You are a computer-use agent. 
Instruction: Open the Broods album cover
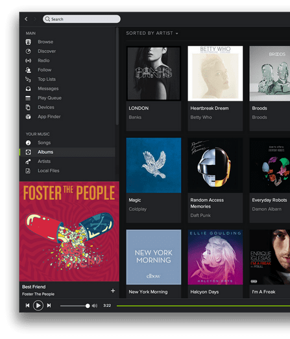[x=270, y=73]
